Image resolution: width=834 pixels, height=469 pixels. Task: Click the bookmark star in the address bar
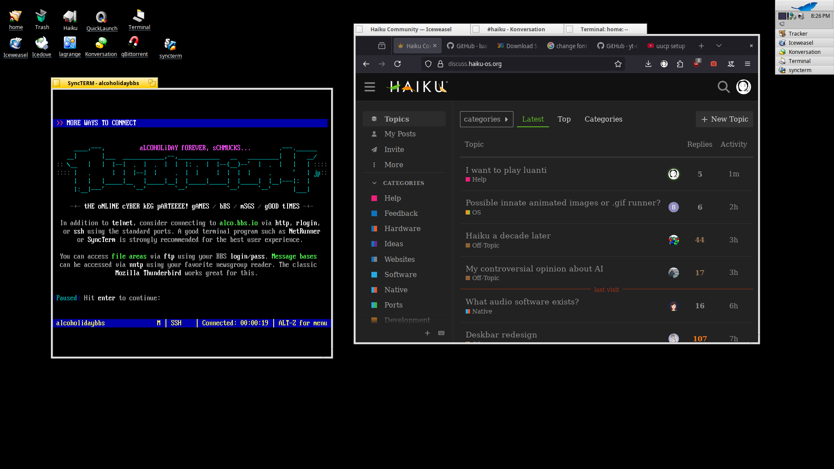618,64
